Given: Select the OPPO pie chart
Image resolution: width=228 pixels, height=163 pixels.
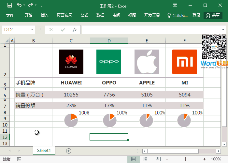Looking at the screenshot, I should [x=110, y=120].
